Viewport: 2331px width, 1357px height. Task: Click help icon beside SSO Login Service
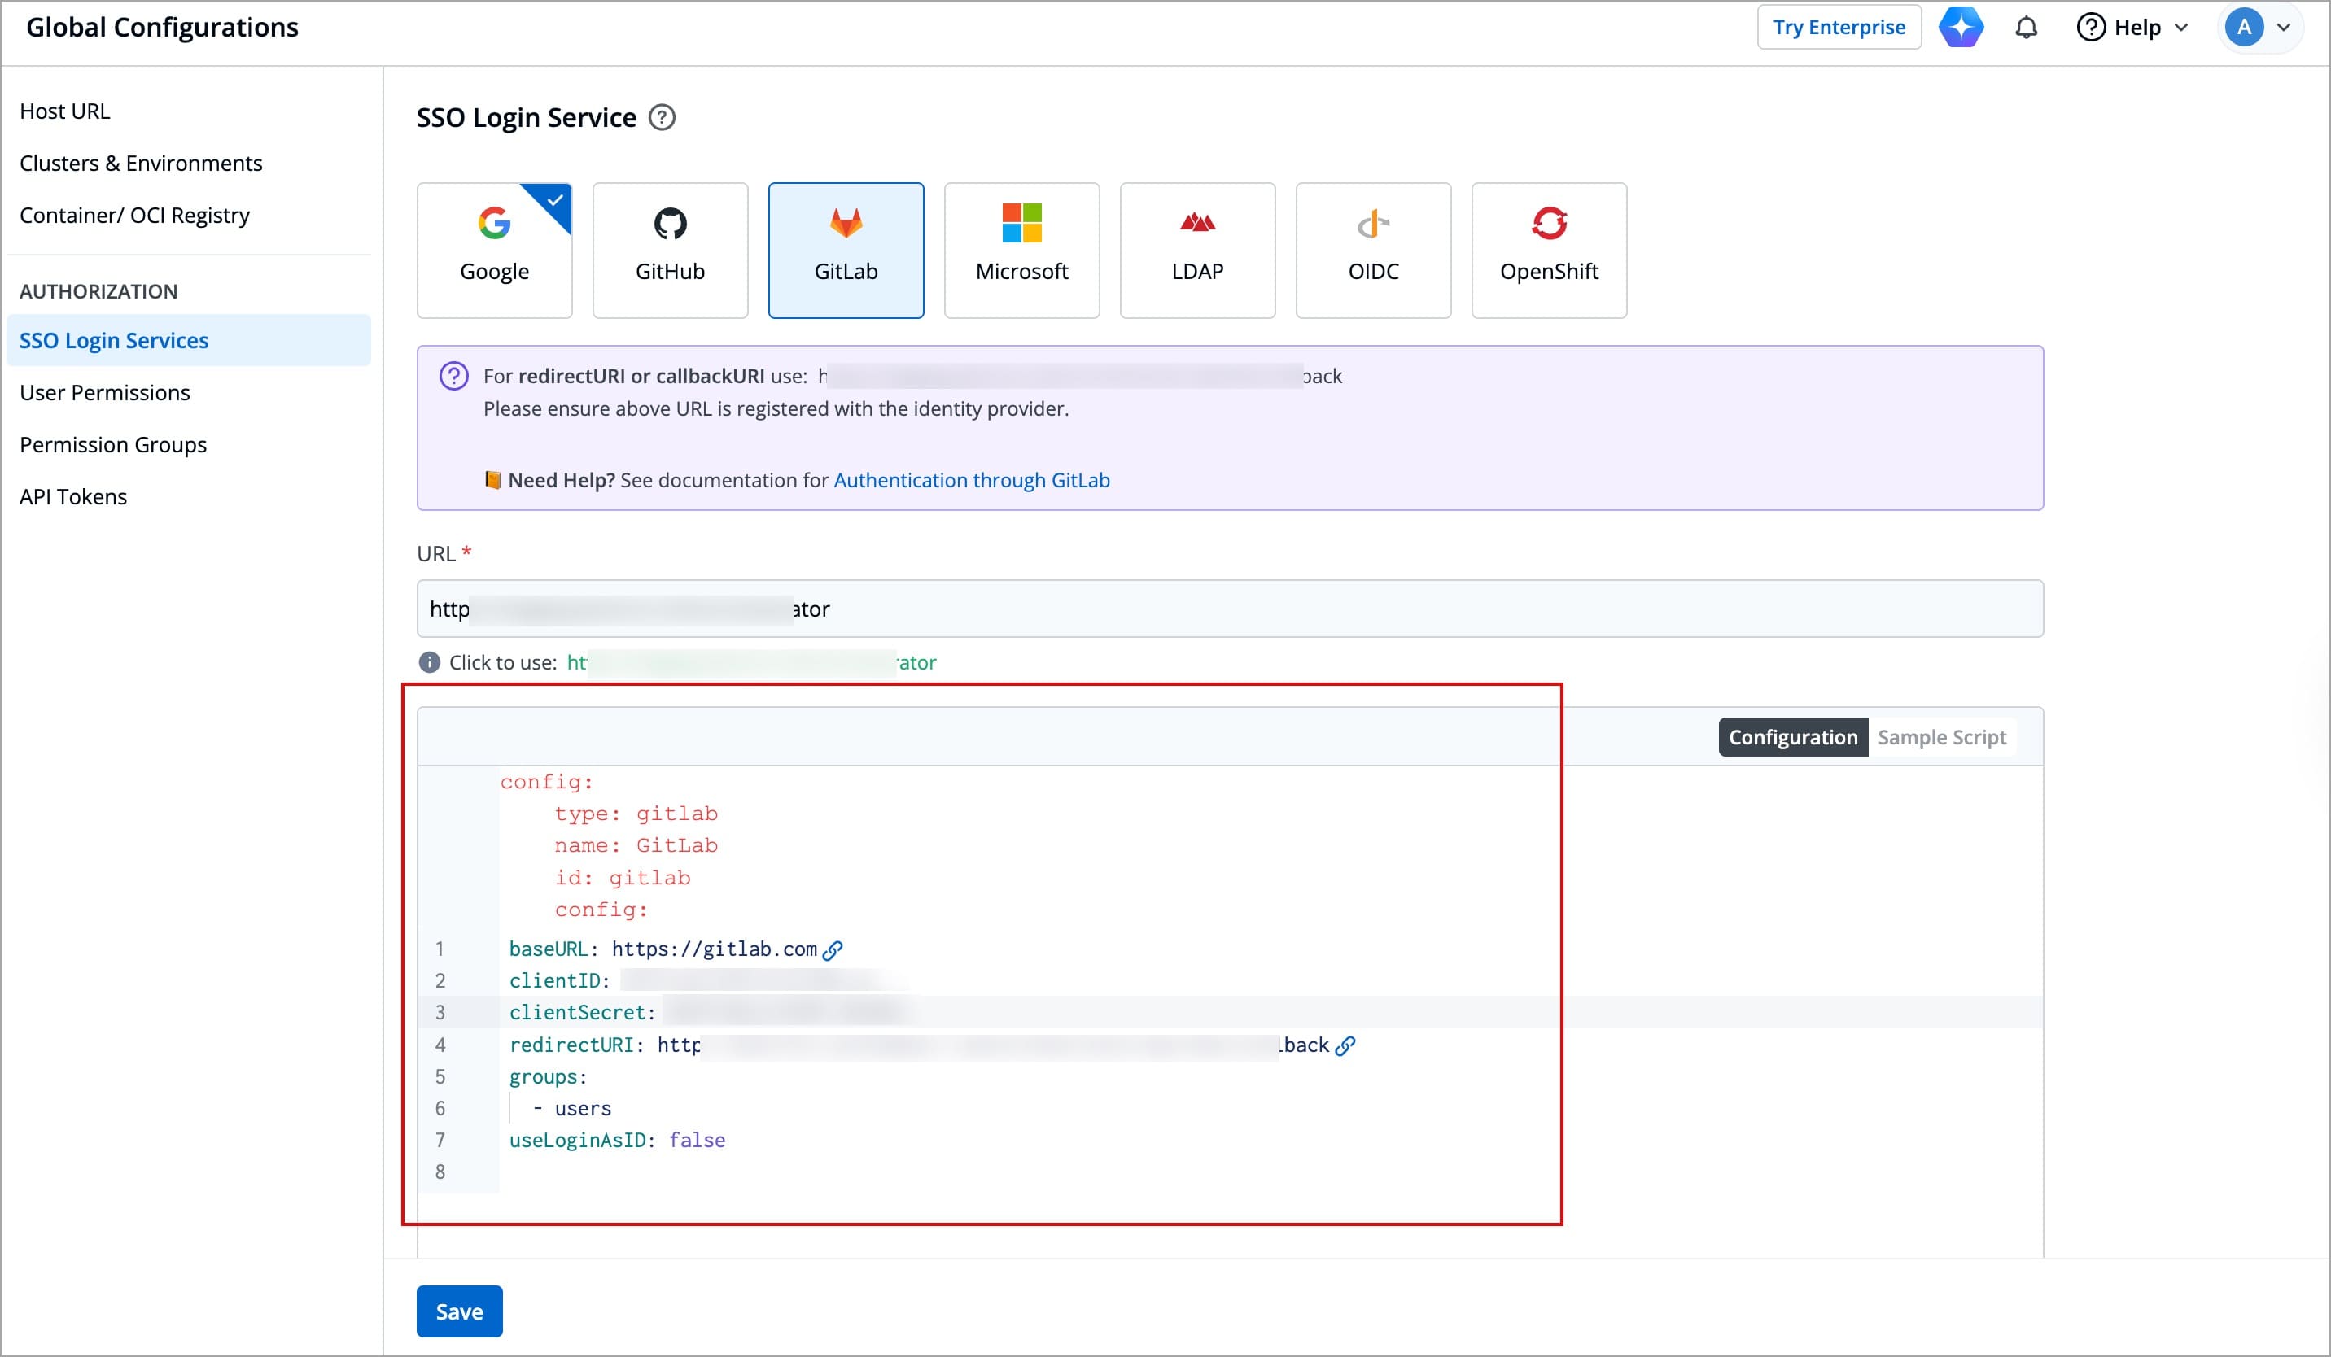pyautogui.click(x=663, y=118)
